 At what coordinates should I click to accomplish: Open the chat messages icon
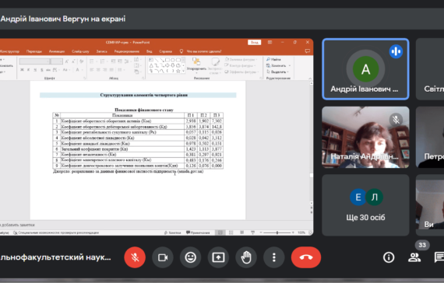[439, 257]
